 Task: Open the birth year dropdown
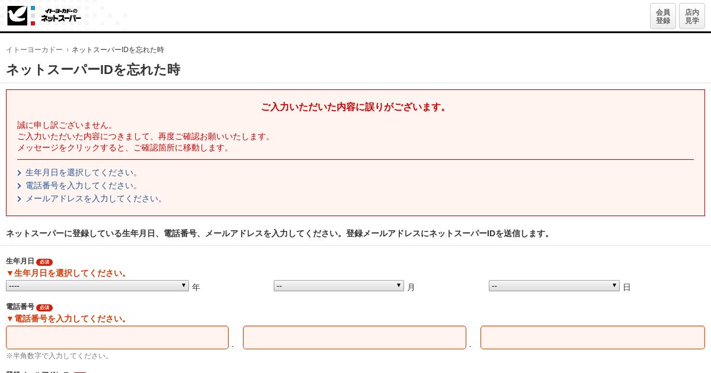tap(97, 286)
